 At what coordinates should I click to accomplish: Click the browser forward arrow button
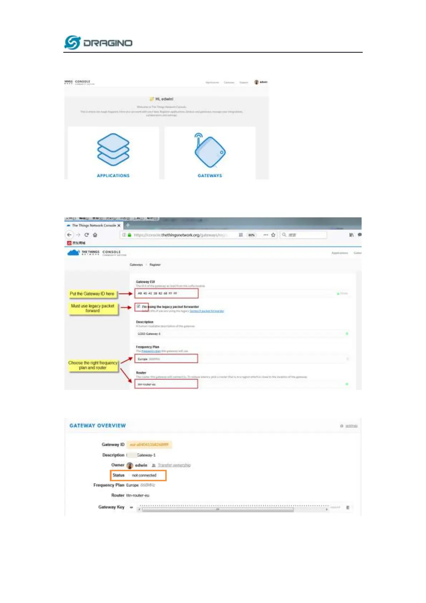tap(78, 235)
